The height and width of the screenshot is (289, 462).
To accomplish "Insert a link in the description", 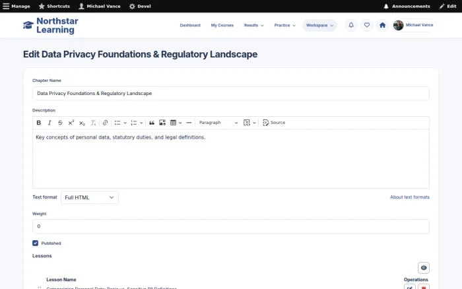I will coord(105,123).
